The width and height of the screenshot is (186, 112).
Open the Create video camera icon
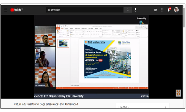[155, 10]
